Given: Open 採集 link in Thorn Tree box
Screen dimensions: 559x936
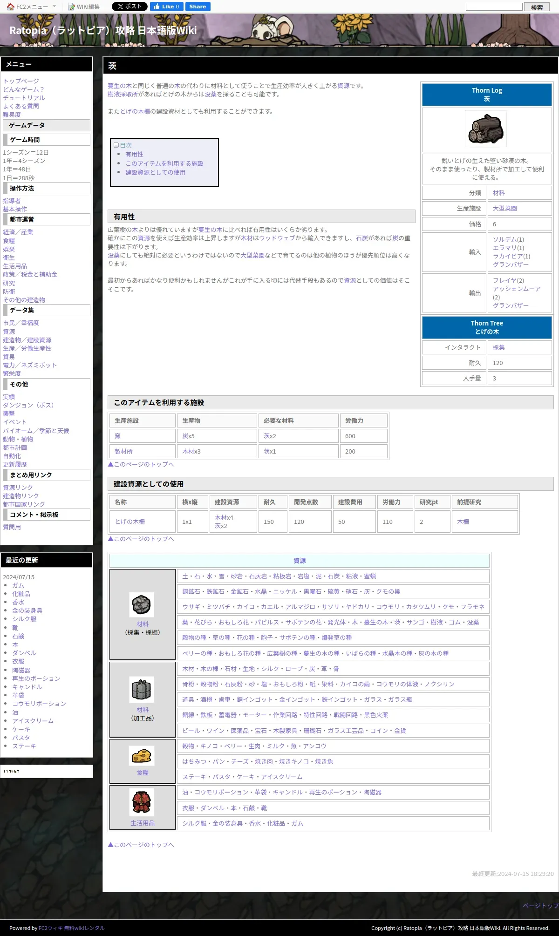Looking at the screenshot, I should 499,347.
